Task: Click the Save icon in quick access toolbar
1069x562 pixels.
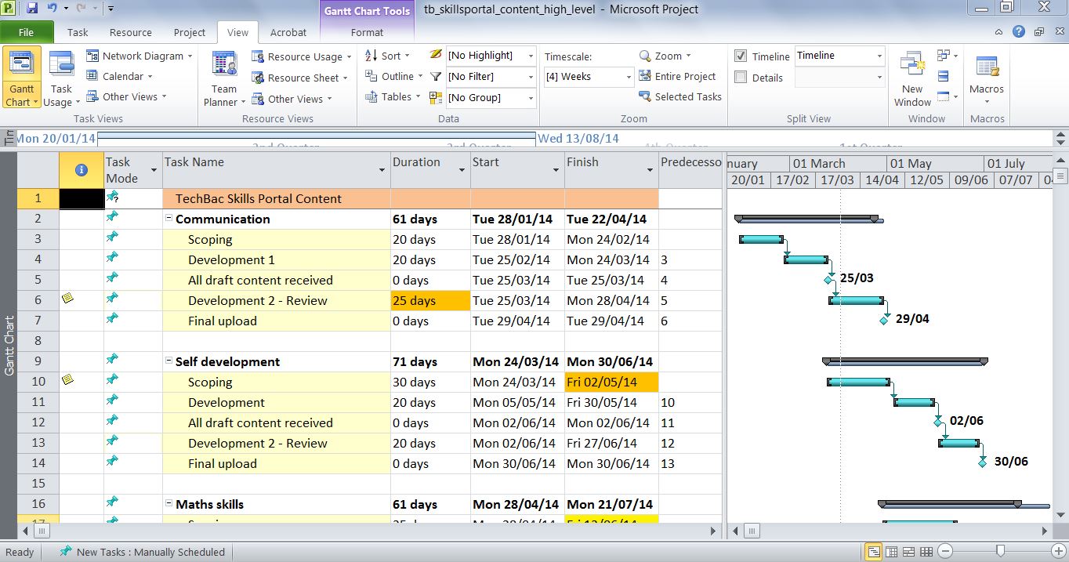Action: coord(32,9)
